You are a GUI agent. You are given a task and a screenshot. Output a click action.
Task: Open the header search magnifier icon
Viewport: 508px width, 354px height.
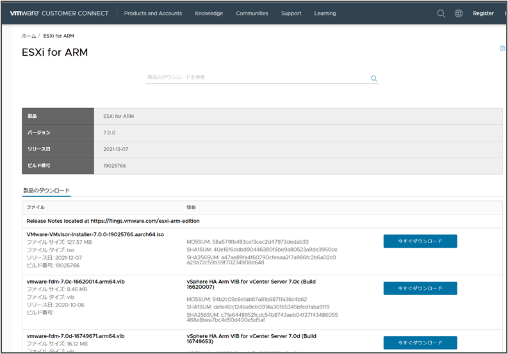[x=441, y=13]
